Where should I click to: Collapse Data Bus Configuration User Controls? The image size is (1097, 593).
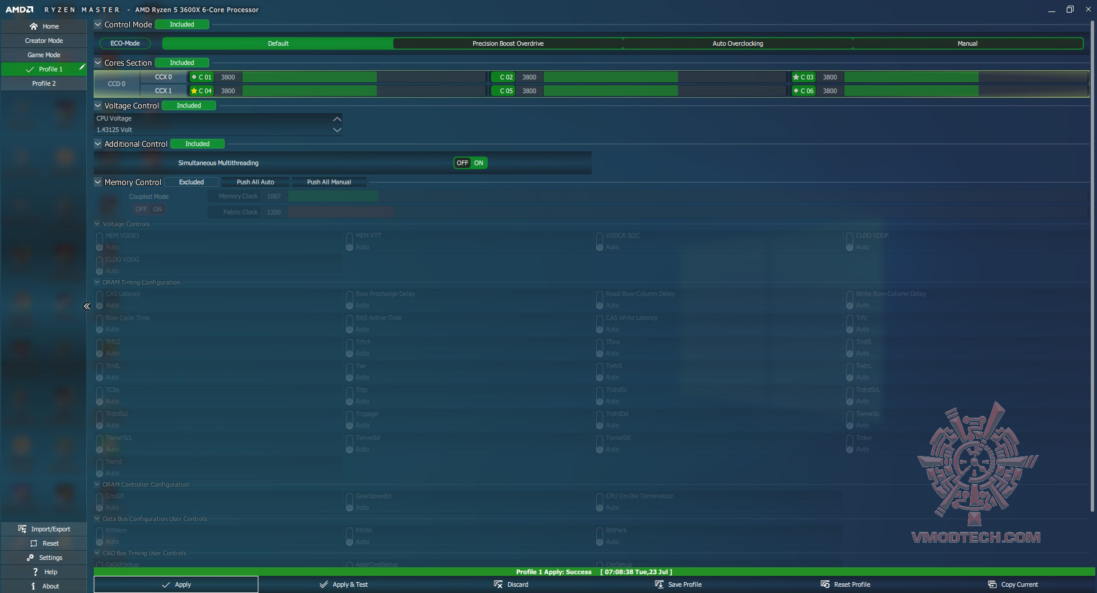tap(97, 519)
